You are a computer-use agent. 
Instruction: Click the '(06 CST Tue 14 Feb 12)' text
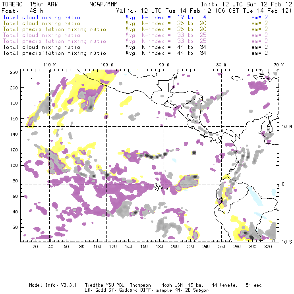click(x=253, y=11)
